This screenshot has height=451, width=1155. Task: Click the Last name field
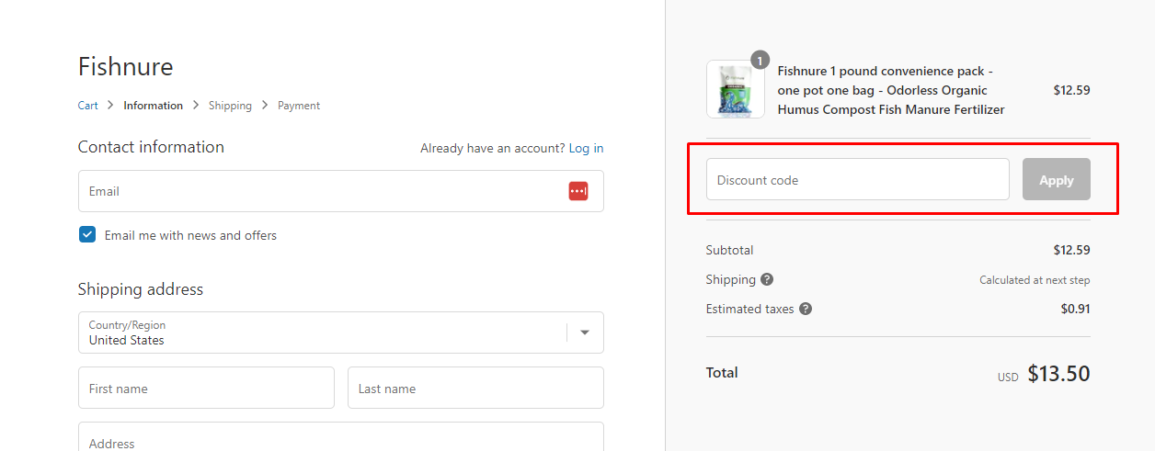pyautogui.click(x=475, y=388)
